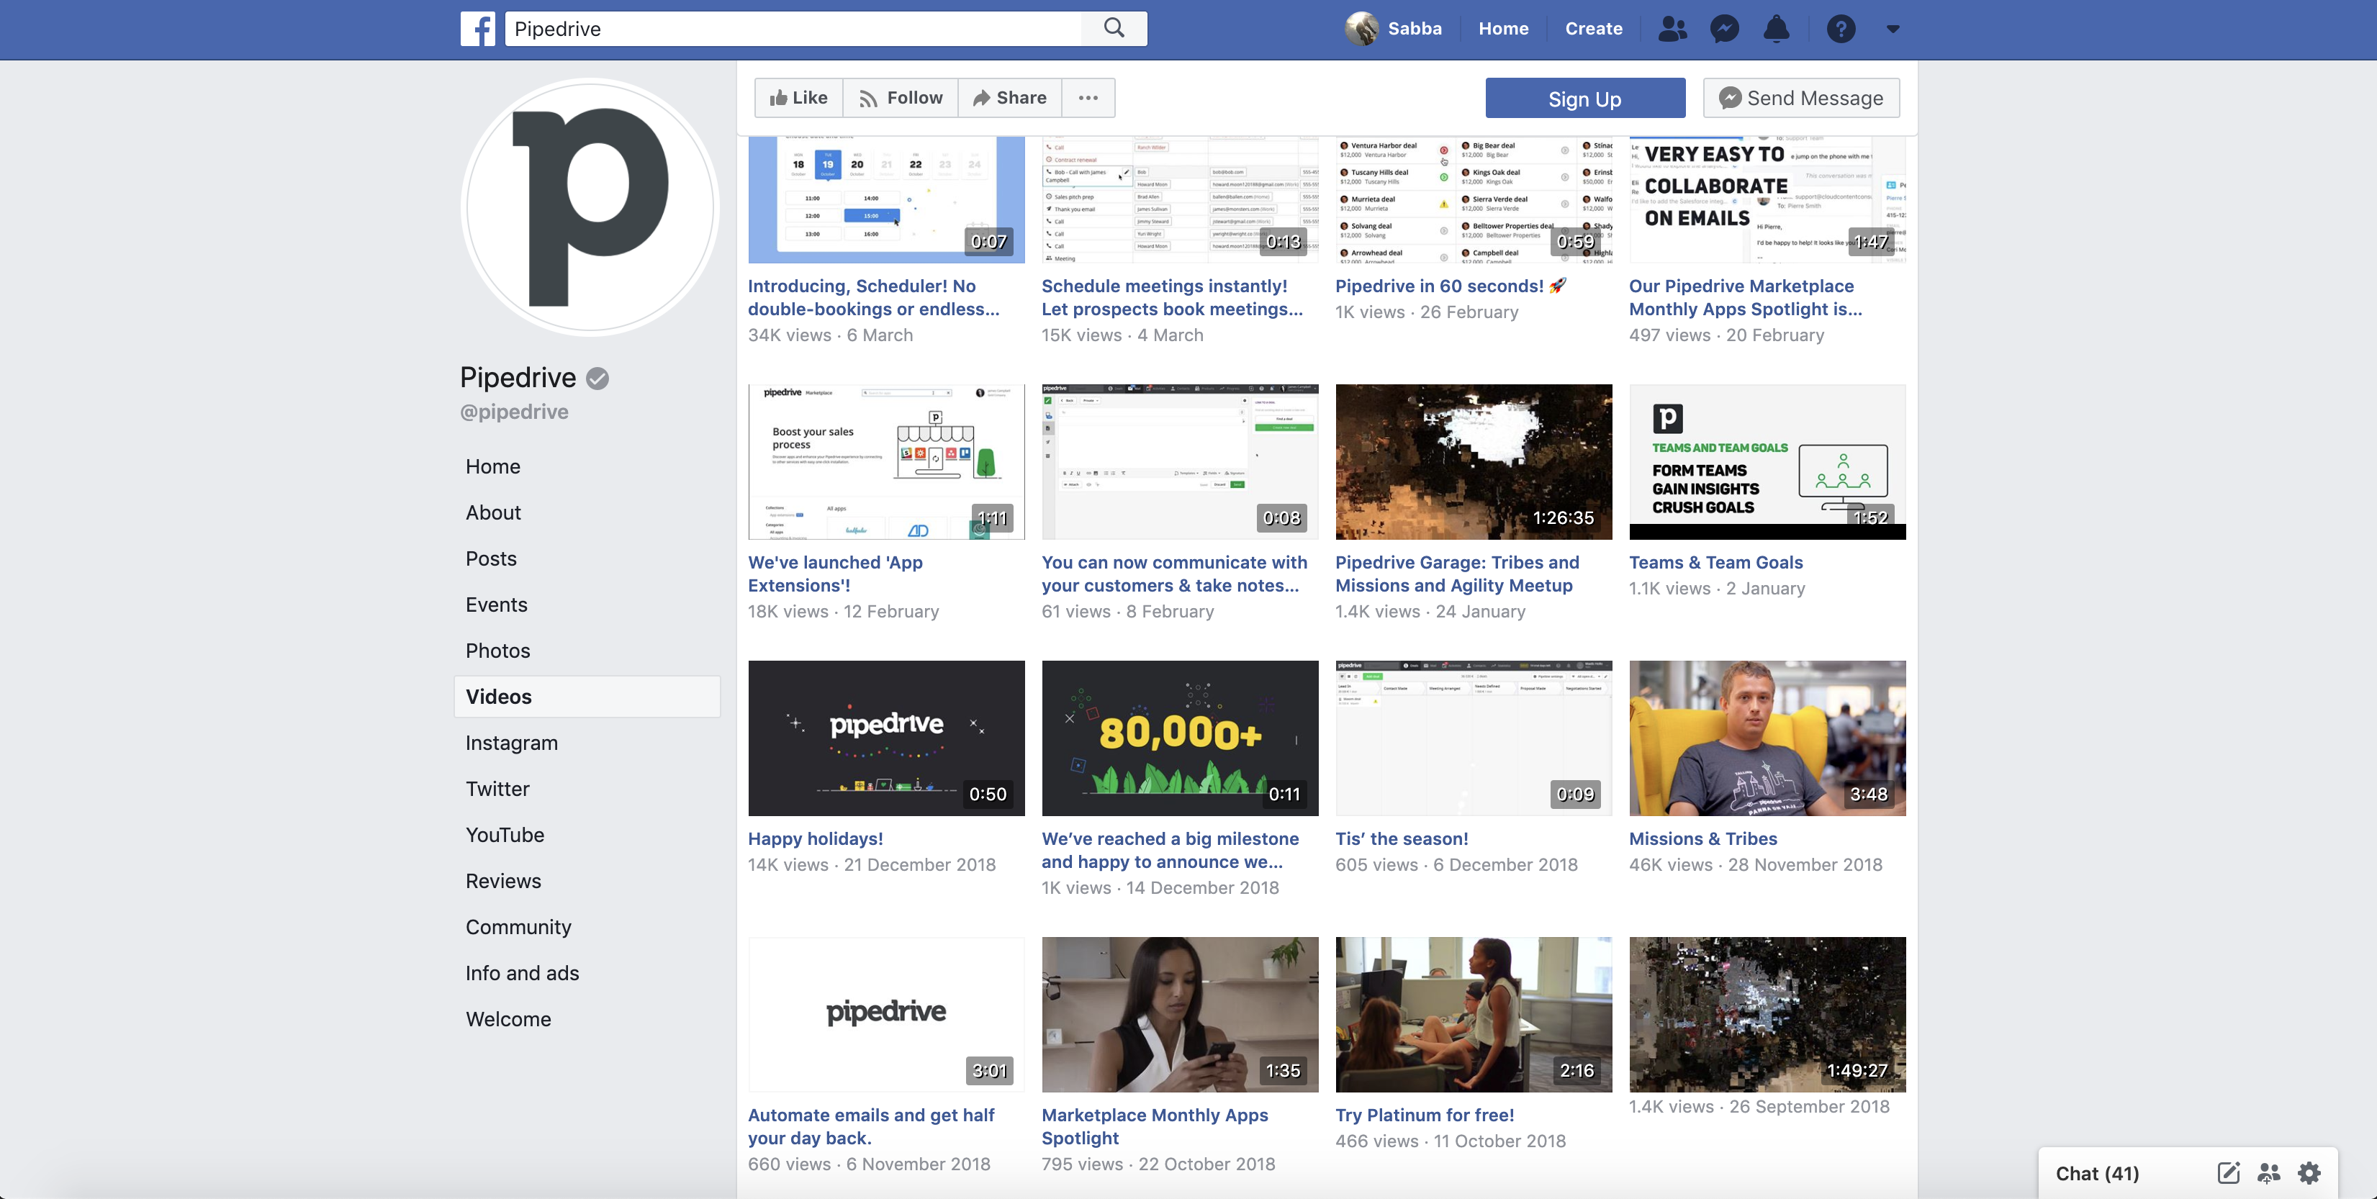The height and width of the screenshot is (1199, 2377).
Task: Play the 0:13 schedule meetings video thumbnail
Action: (x=1179, y=199)
